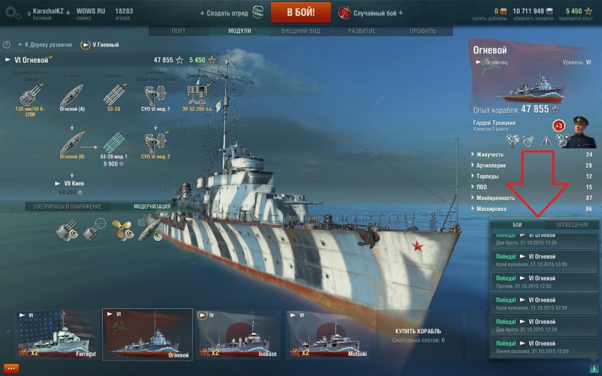Select the СУО VI мод. 2 fire control module
The width and height of the screenshot is (602, 376).
156,145
